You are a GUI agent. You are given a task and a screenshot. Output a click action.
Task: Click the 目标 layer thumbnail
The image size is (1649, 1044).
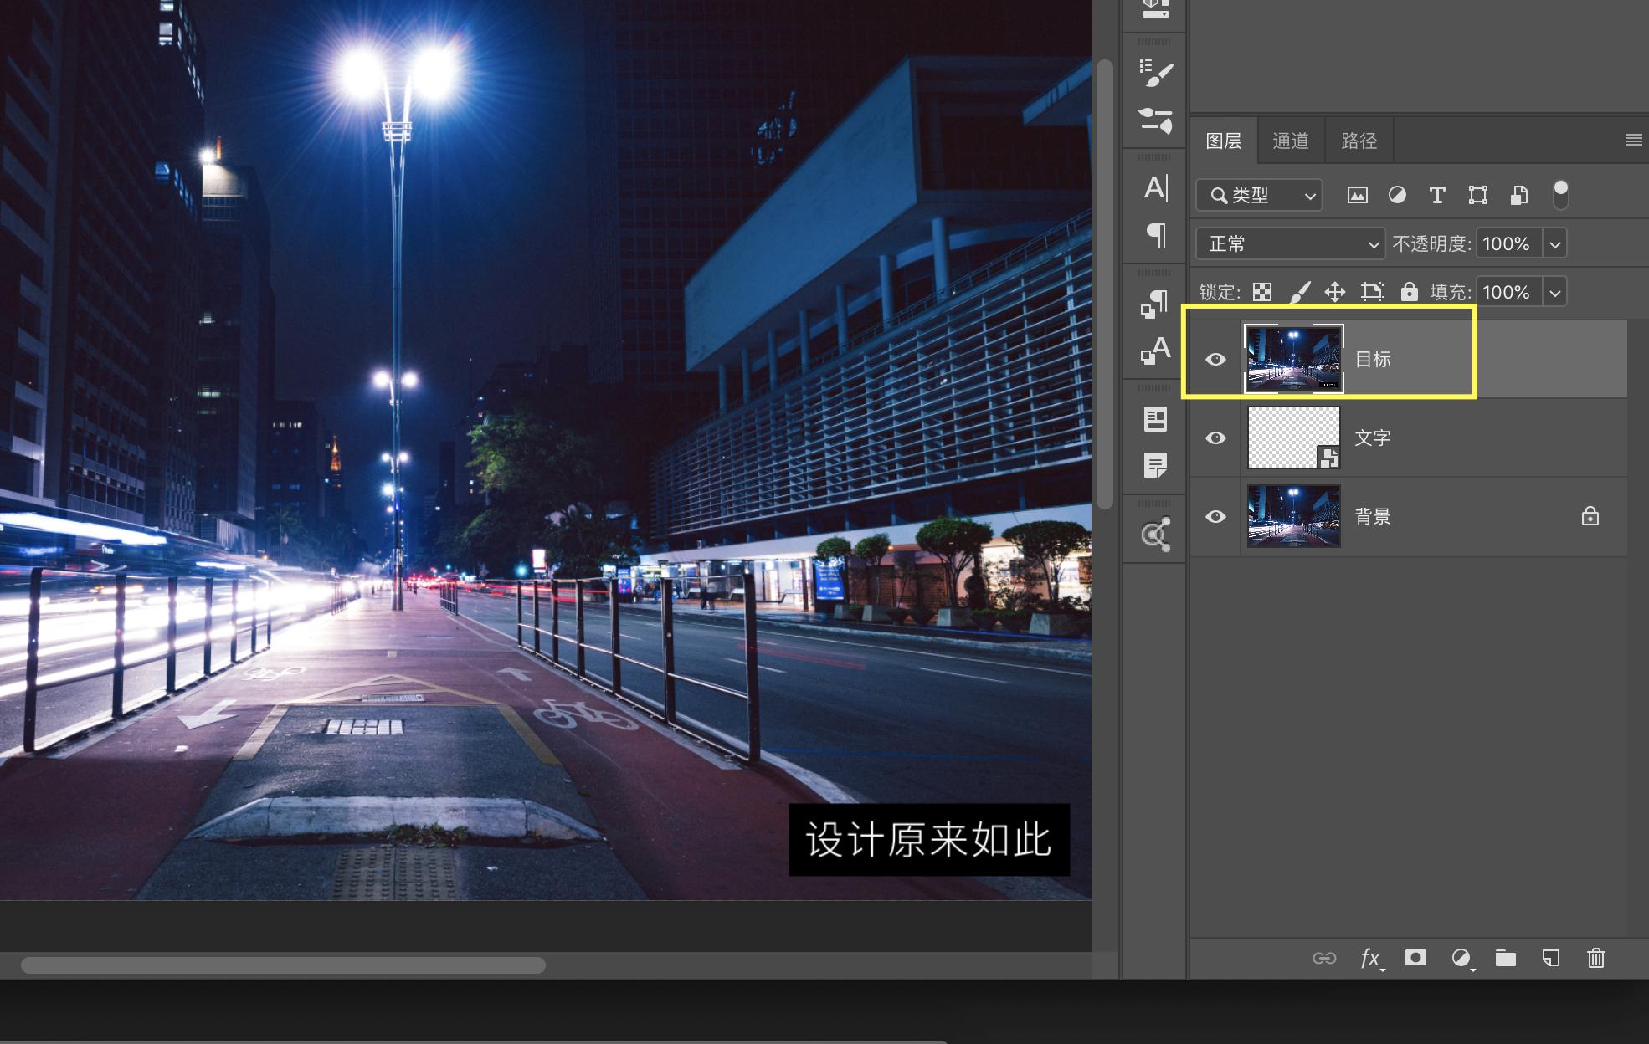(1293, 358)
